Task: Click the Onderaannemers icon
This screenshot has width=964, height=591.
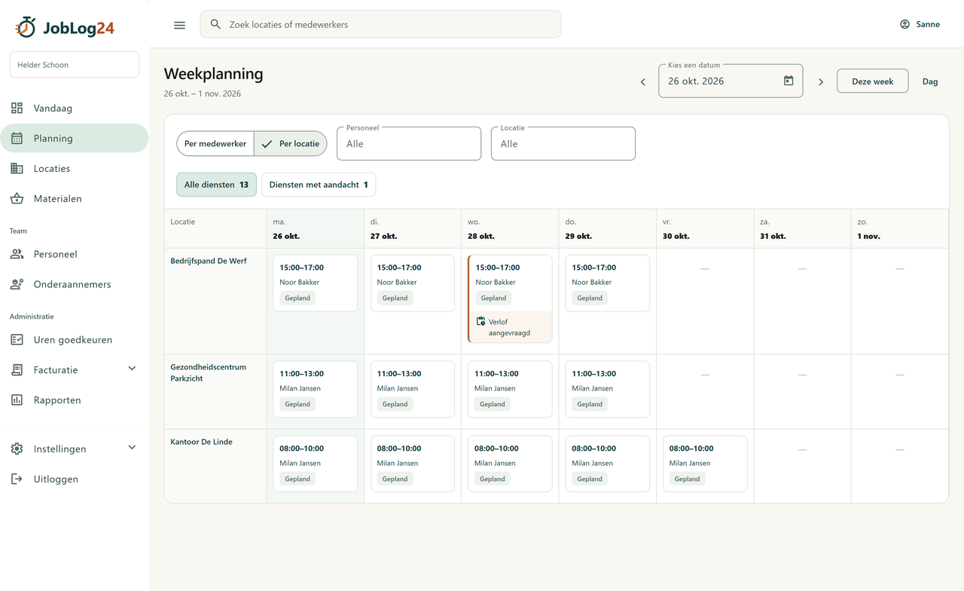Action: (17, 284)
